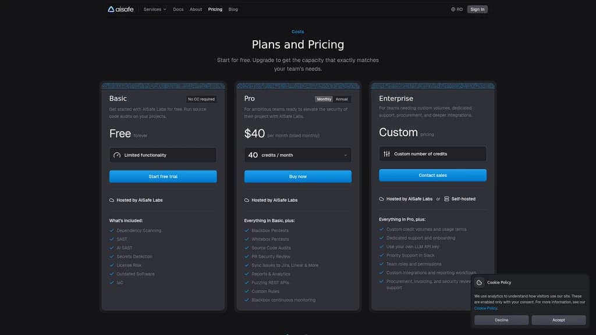
Task: Open the Cookie Policy link
Action: click(x=485, y=308)
